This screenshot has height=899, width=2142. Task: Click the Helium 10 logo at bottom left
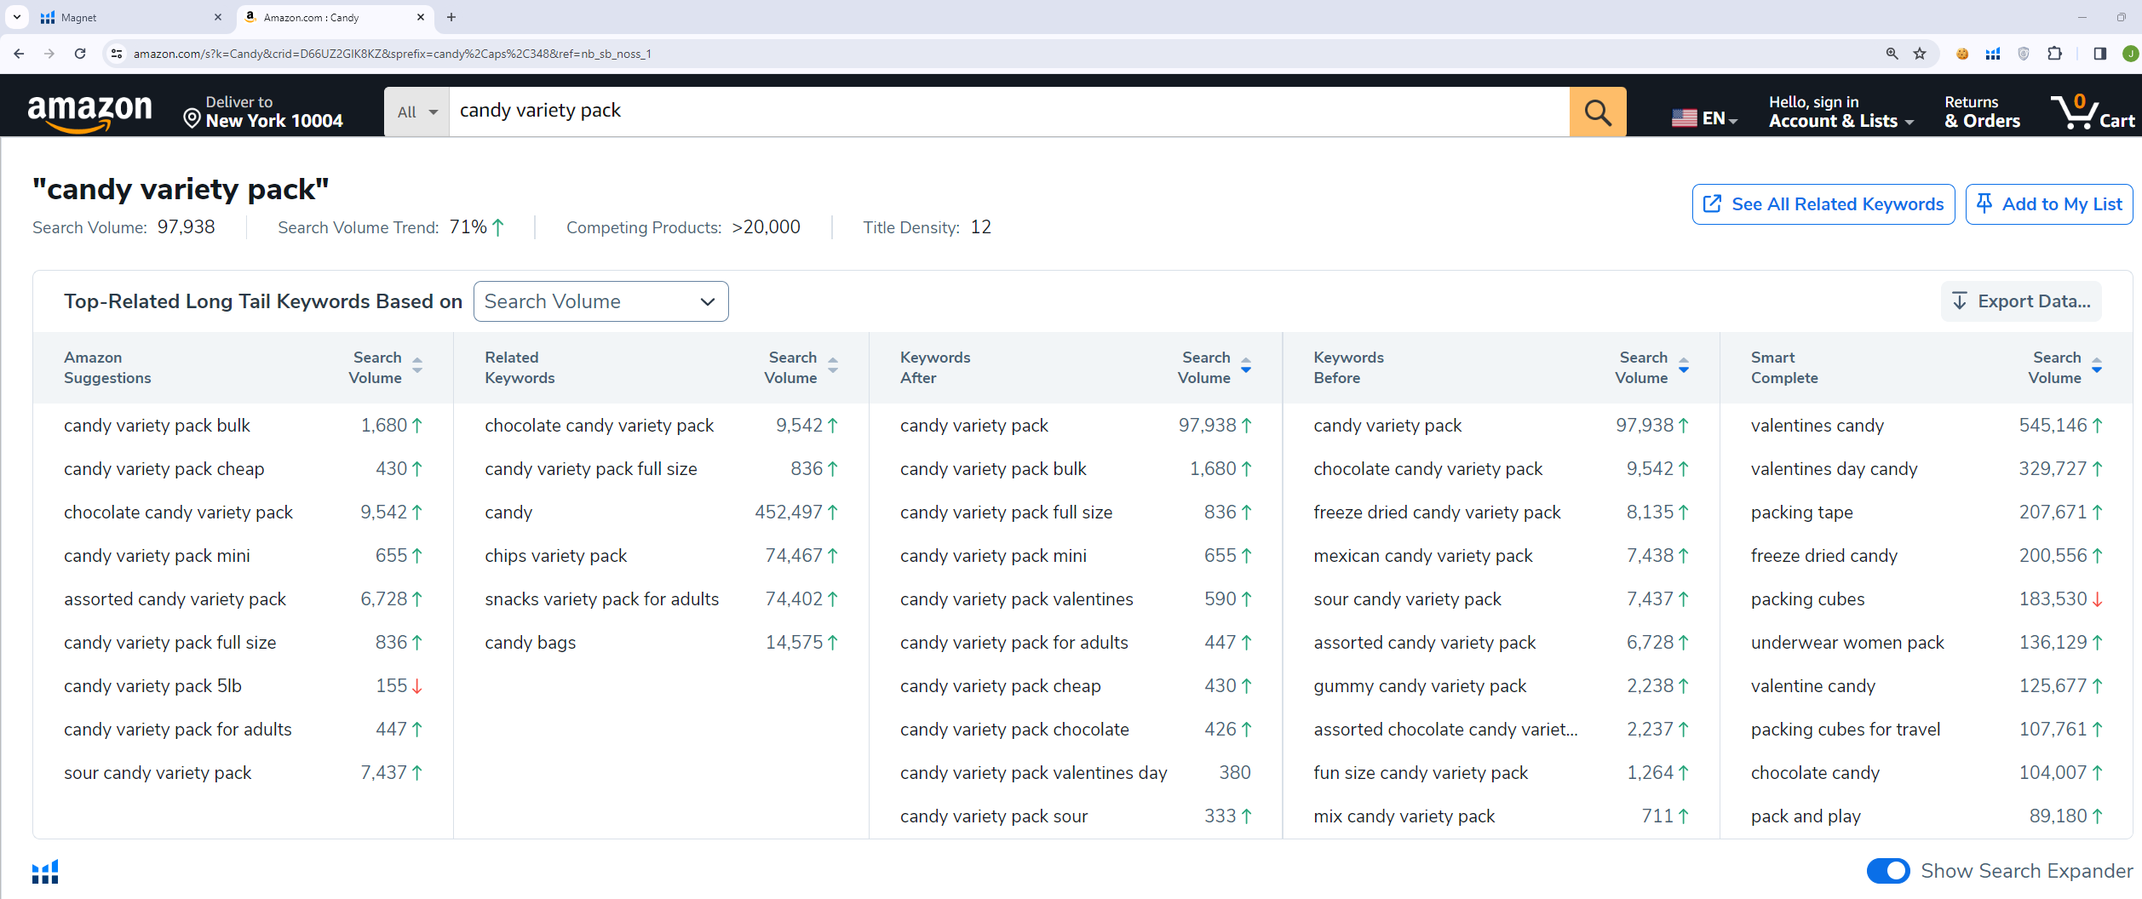point(45,871)
